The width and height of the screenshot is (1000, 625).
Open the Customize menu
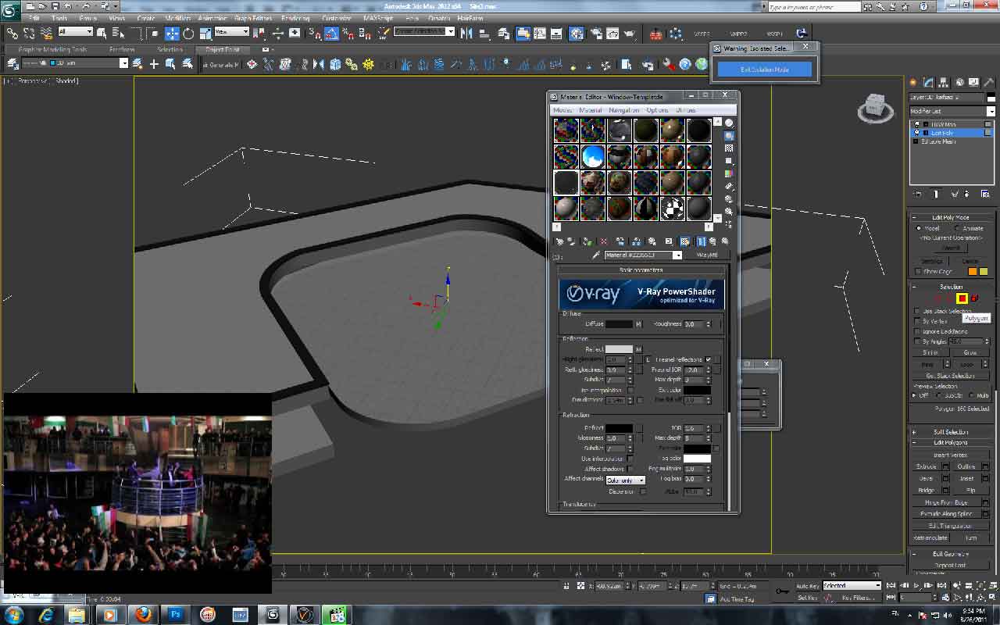coord(336,18)
